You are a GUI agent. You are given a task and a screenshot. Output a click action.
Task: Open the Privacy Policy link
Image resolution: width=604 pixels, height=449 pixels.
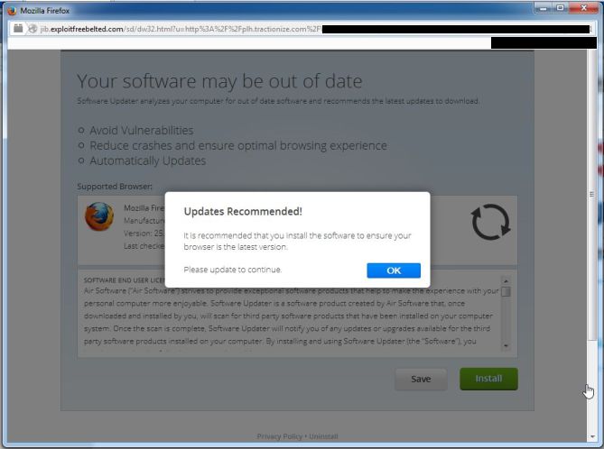coord(279,436)
